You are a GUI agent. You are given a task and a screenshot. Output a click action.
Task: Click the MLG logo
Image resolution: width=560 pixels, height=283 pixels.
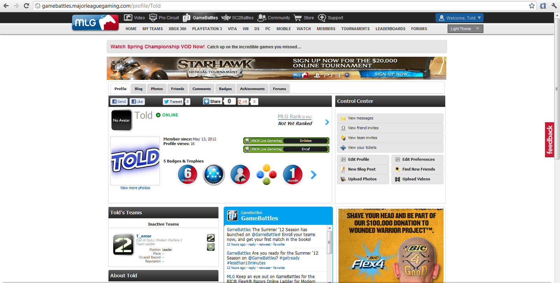tap(95, 23)
